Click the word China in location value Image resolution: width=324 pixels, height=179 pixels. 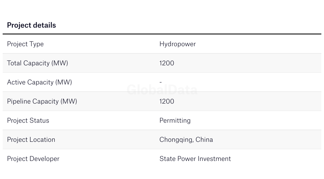click(204, 140)
